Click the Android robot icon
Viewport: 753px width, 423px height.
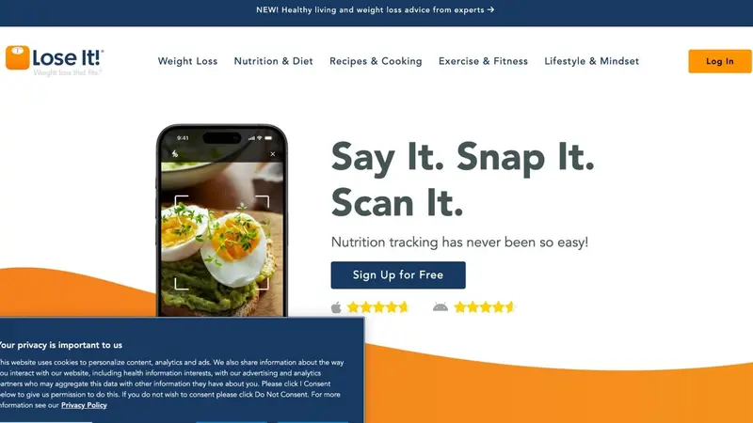(x=441, y=307)
